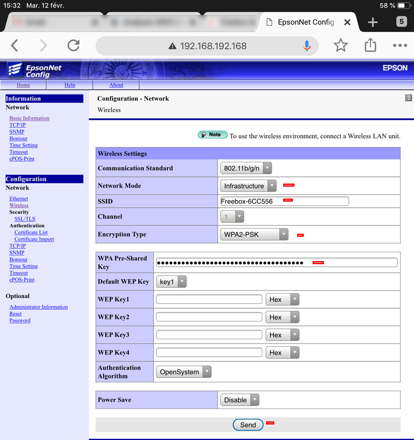Open Encryption Type WPA2-PSK dropdown

[x=254, y=234]
